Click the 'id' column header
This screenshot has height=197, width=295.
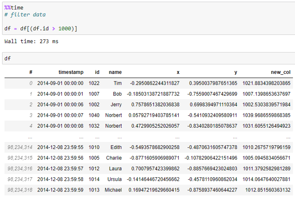(x=97, y=72)
